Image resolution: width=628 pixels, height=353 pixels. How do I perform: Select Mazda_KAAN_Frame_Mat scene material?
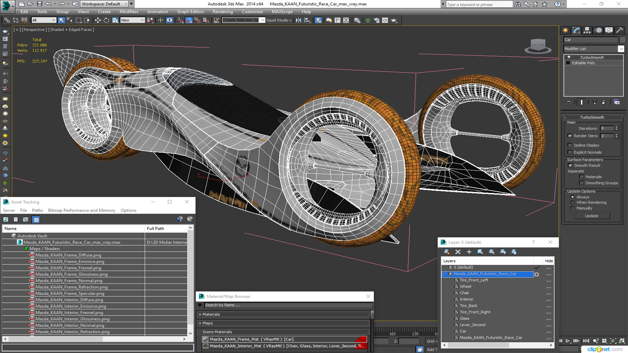284,339
